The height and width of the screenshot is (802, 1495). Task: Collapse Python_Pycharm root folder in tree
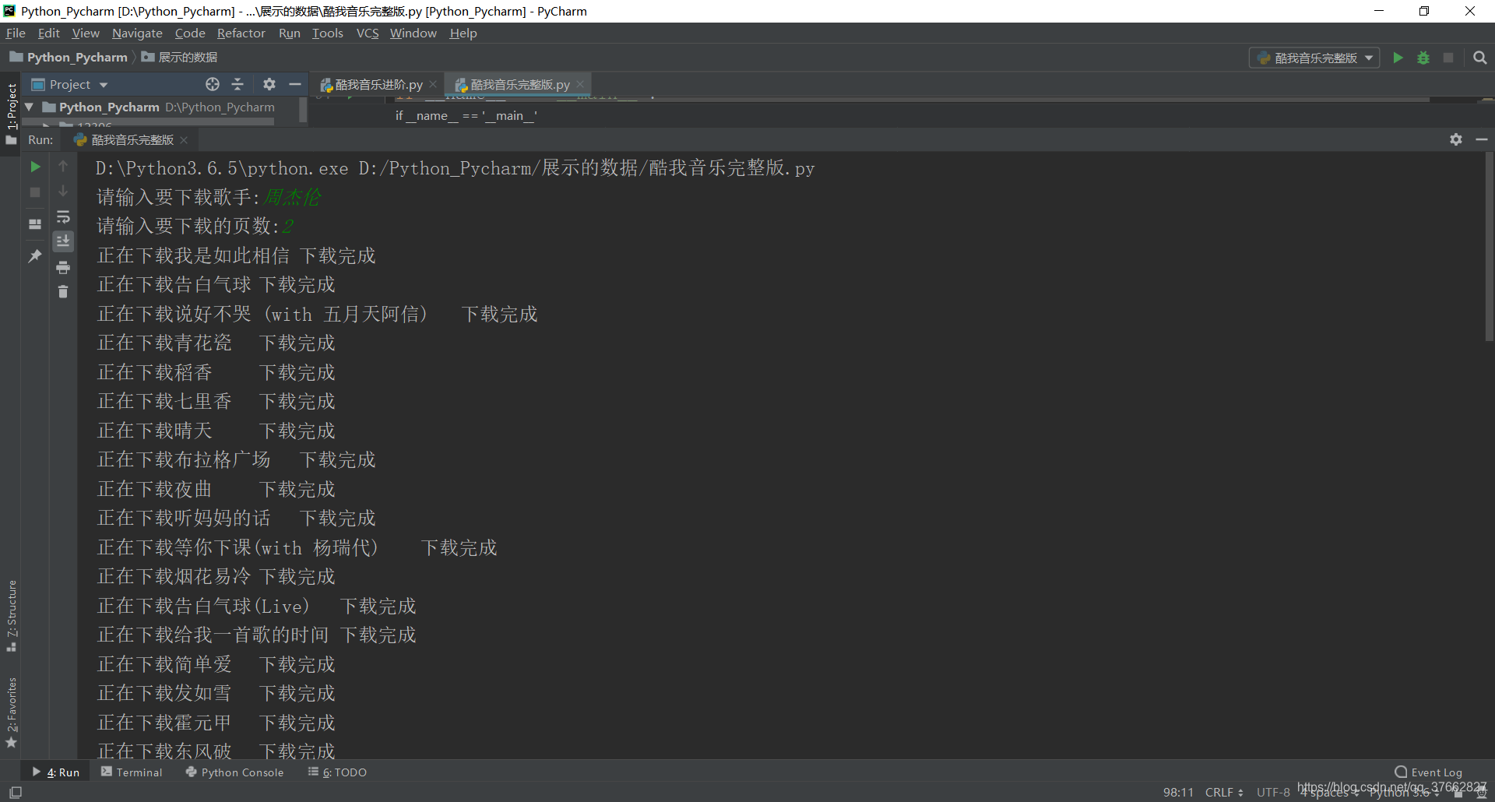[x=29, y=107]
